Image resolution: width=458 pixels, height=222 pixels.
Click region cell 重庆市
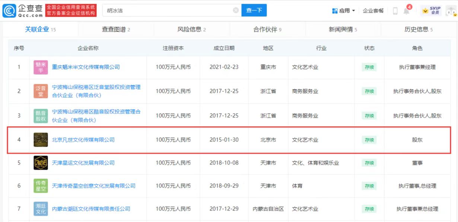click(x=268, y=67)
